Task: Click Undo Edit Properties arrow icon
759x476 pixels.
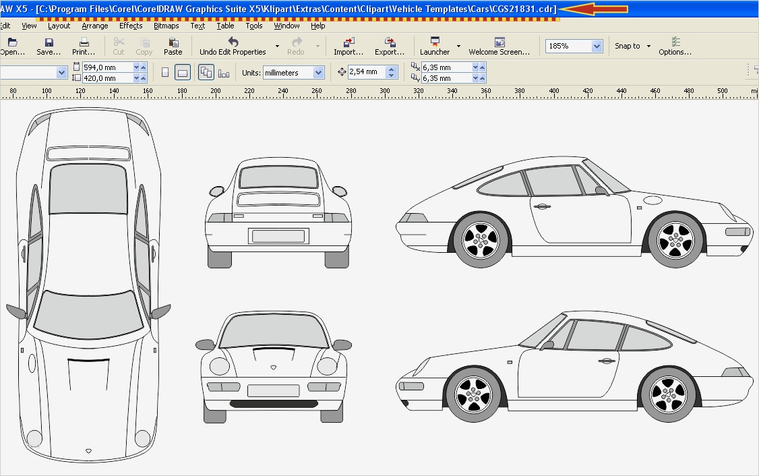Action: point(233,42)
